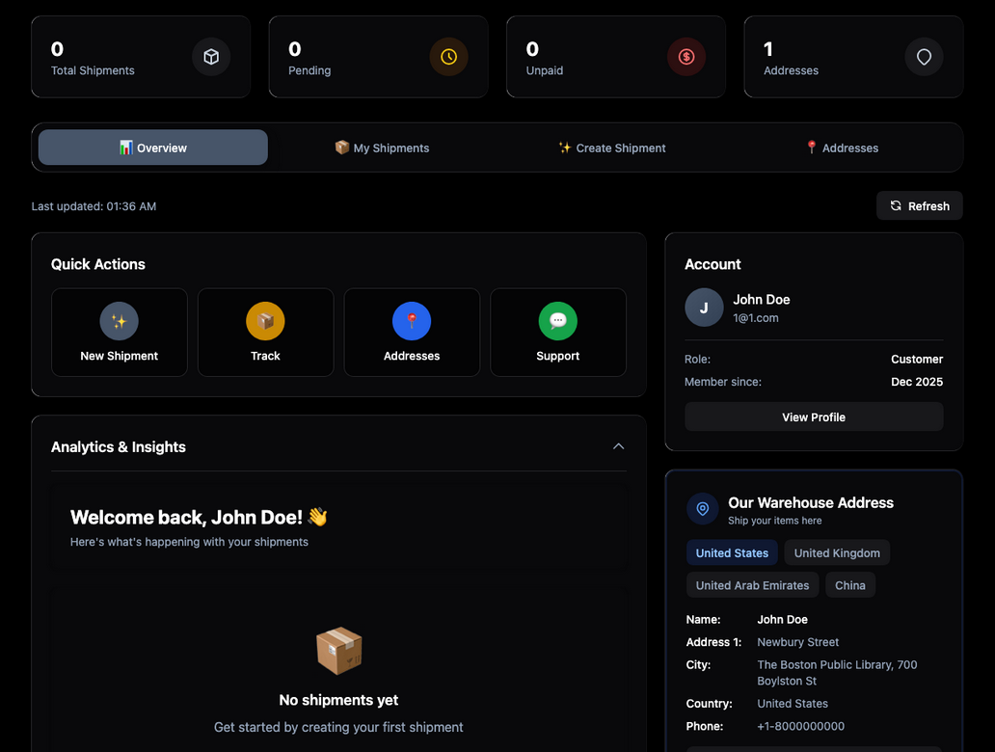Click the green chat icon in Support quick action
Viewport: 995px width, 752px height.
tap(558, 321)
